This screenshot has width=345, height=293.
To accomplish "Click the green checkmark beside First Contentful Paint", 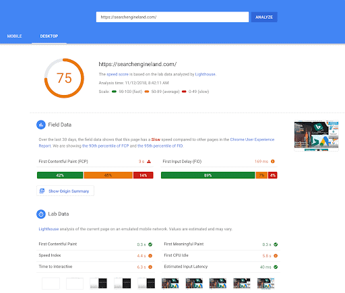I will pyautogui.click(x=150, y=245).
